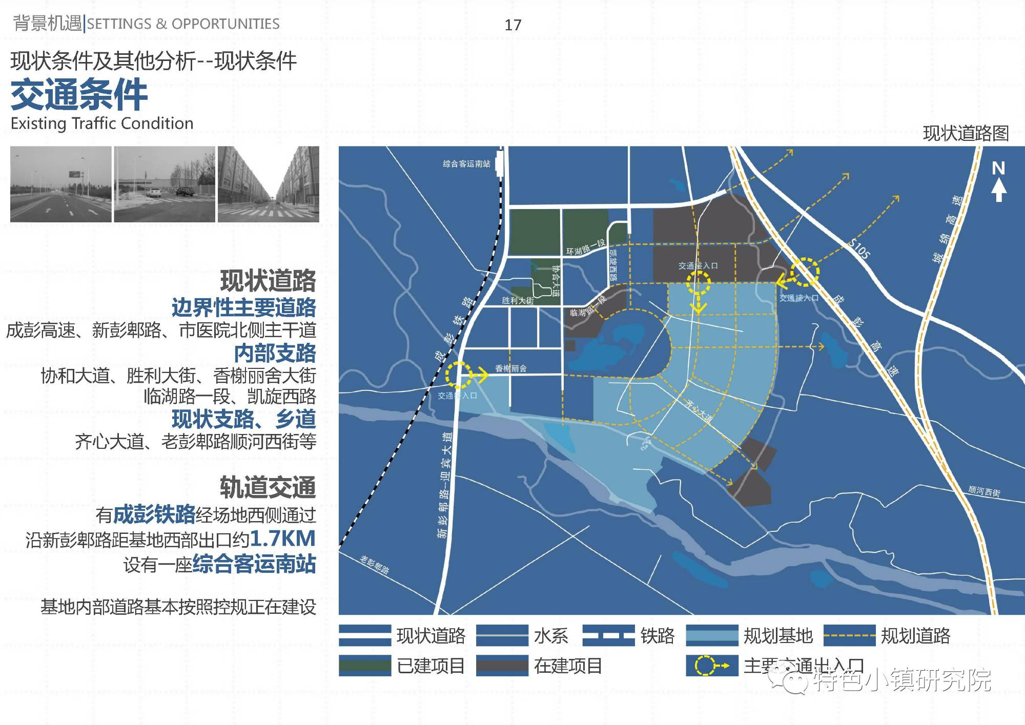Click the blue heading 内部支路
The width and height of the screenshot is (1025, 725).
275,353
